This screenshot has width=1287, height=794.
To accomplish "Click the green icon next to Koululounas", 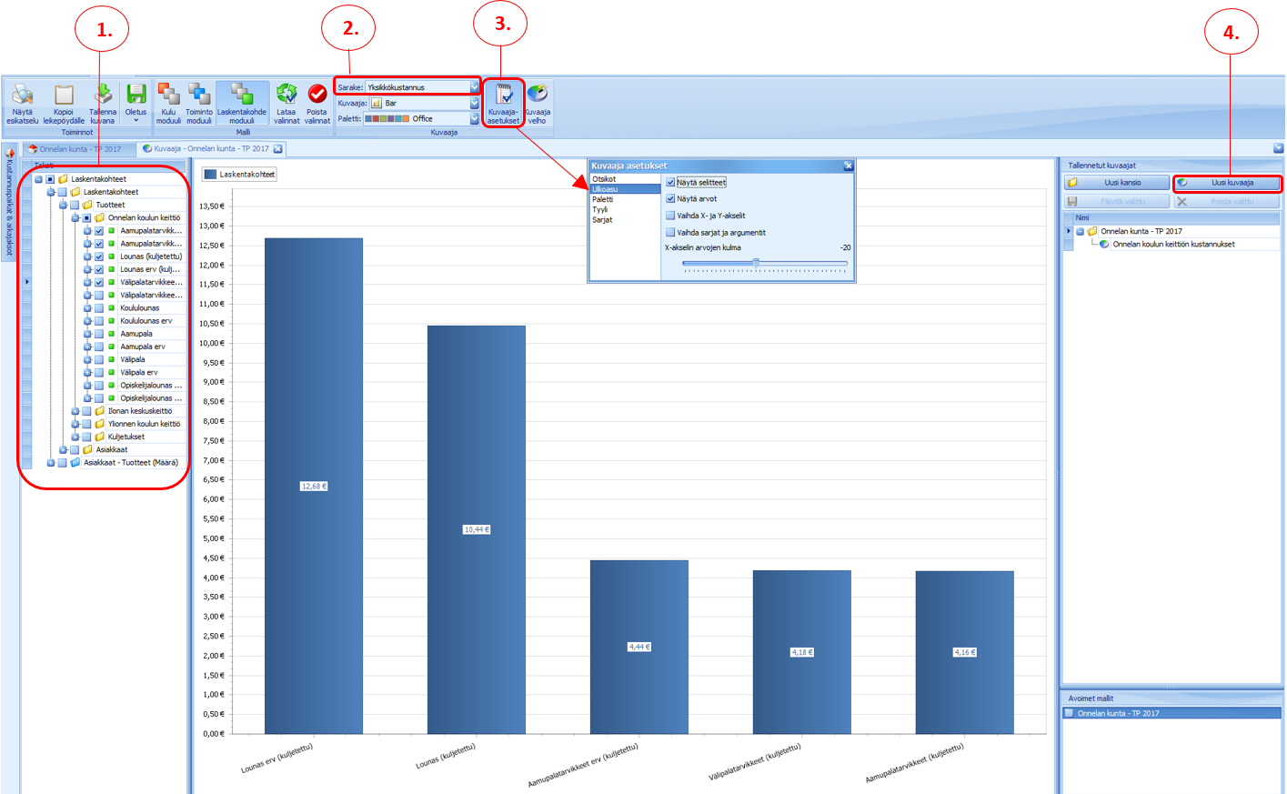I will click(112, 307).
